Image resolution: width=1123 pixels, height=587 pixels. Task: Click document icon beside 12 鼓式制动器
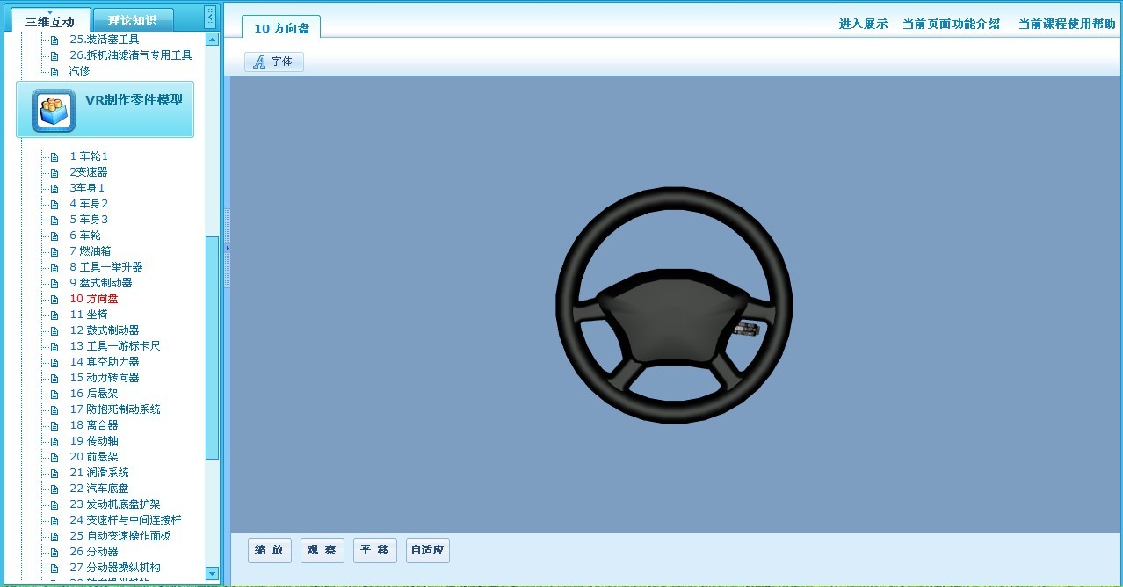tap(54, 330)
